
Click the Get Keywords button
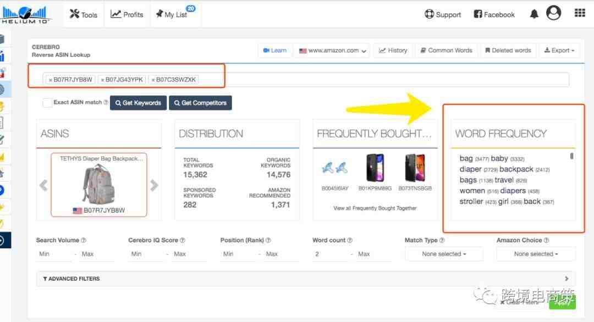(138, 103)
